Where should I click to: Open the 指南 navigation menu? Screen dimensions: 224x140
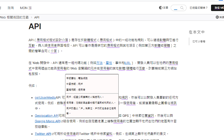(11, 8)
